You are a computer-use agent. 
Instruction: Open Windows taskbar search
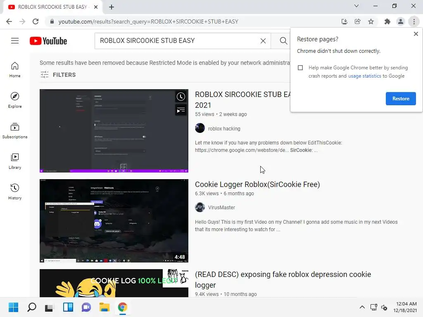31,307
